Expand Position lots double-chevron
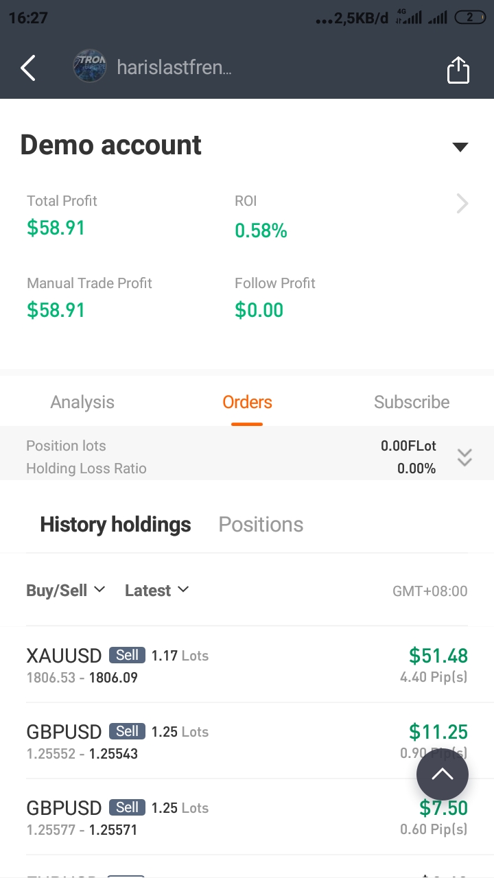Screen dimensions: 494x878 [x=464, y=458]
